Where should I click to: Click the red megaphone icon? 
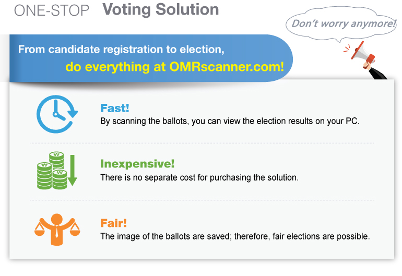click(358, 51)
